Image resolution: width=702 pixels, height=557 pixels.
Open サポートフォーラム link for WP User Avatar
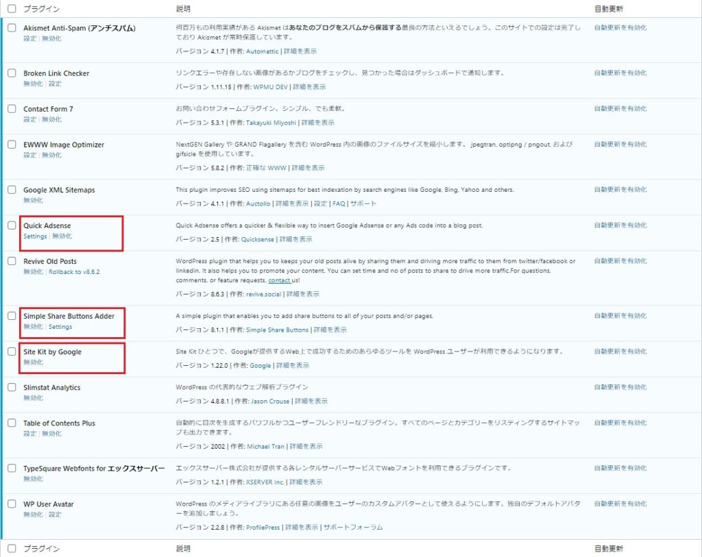click(353, 528)
